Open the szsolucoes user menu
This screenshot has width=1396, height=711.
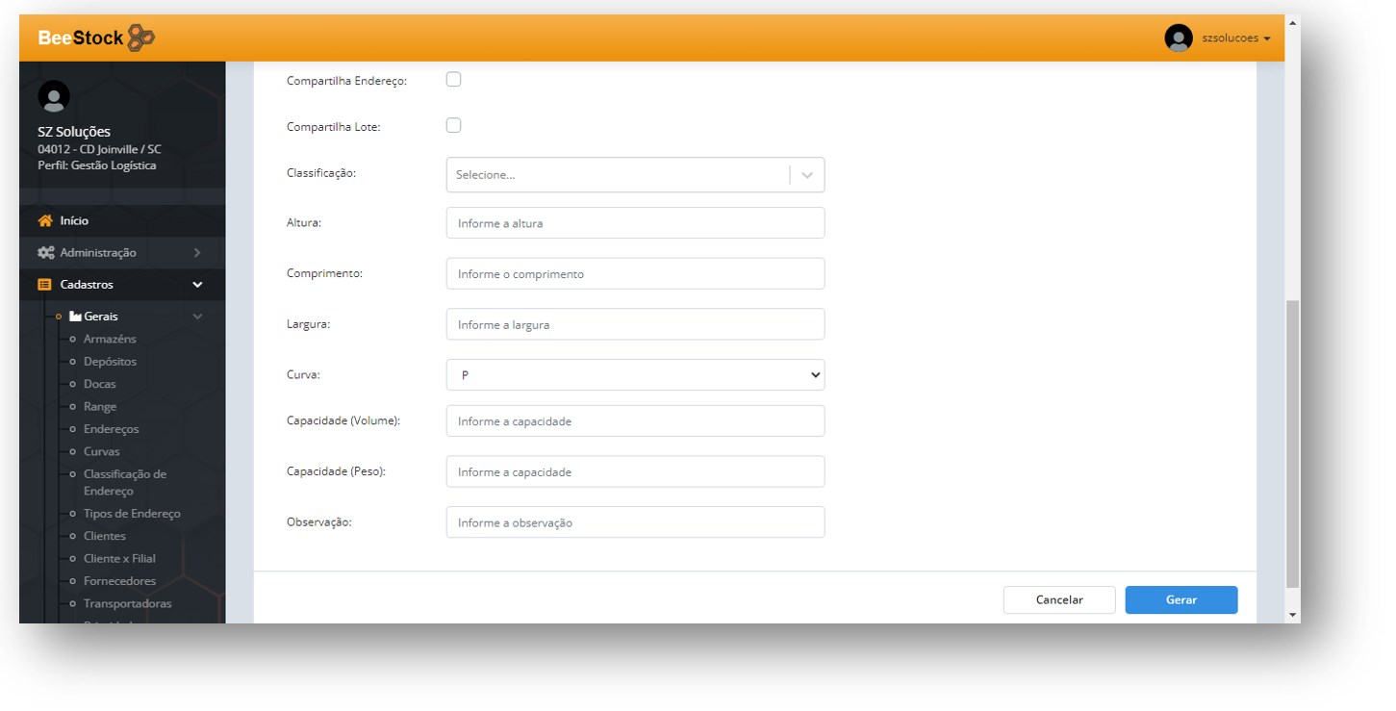pyautogui.click(x=1235, y=38)
